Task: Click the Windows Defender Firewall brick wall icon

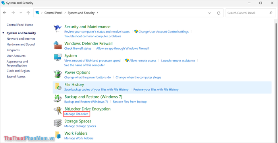Action: (58, 45)
